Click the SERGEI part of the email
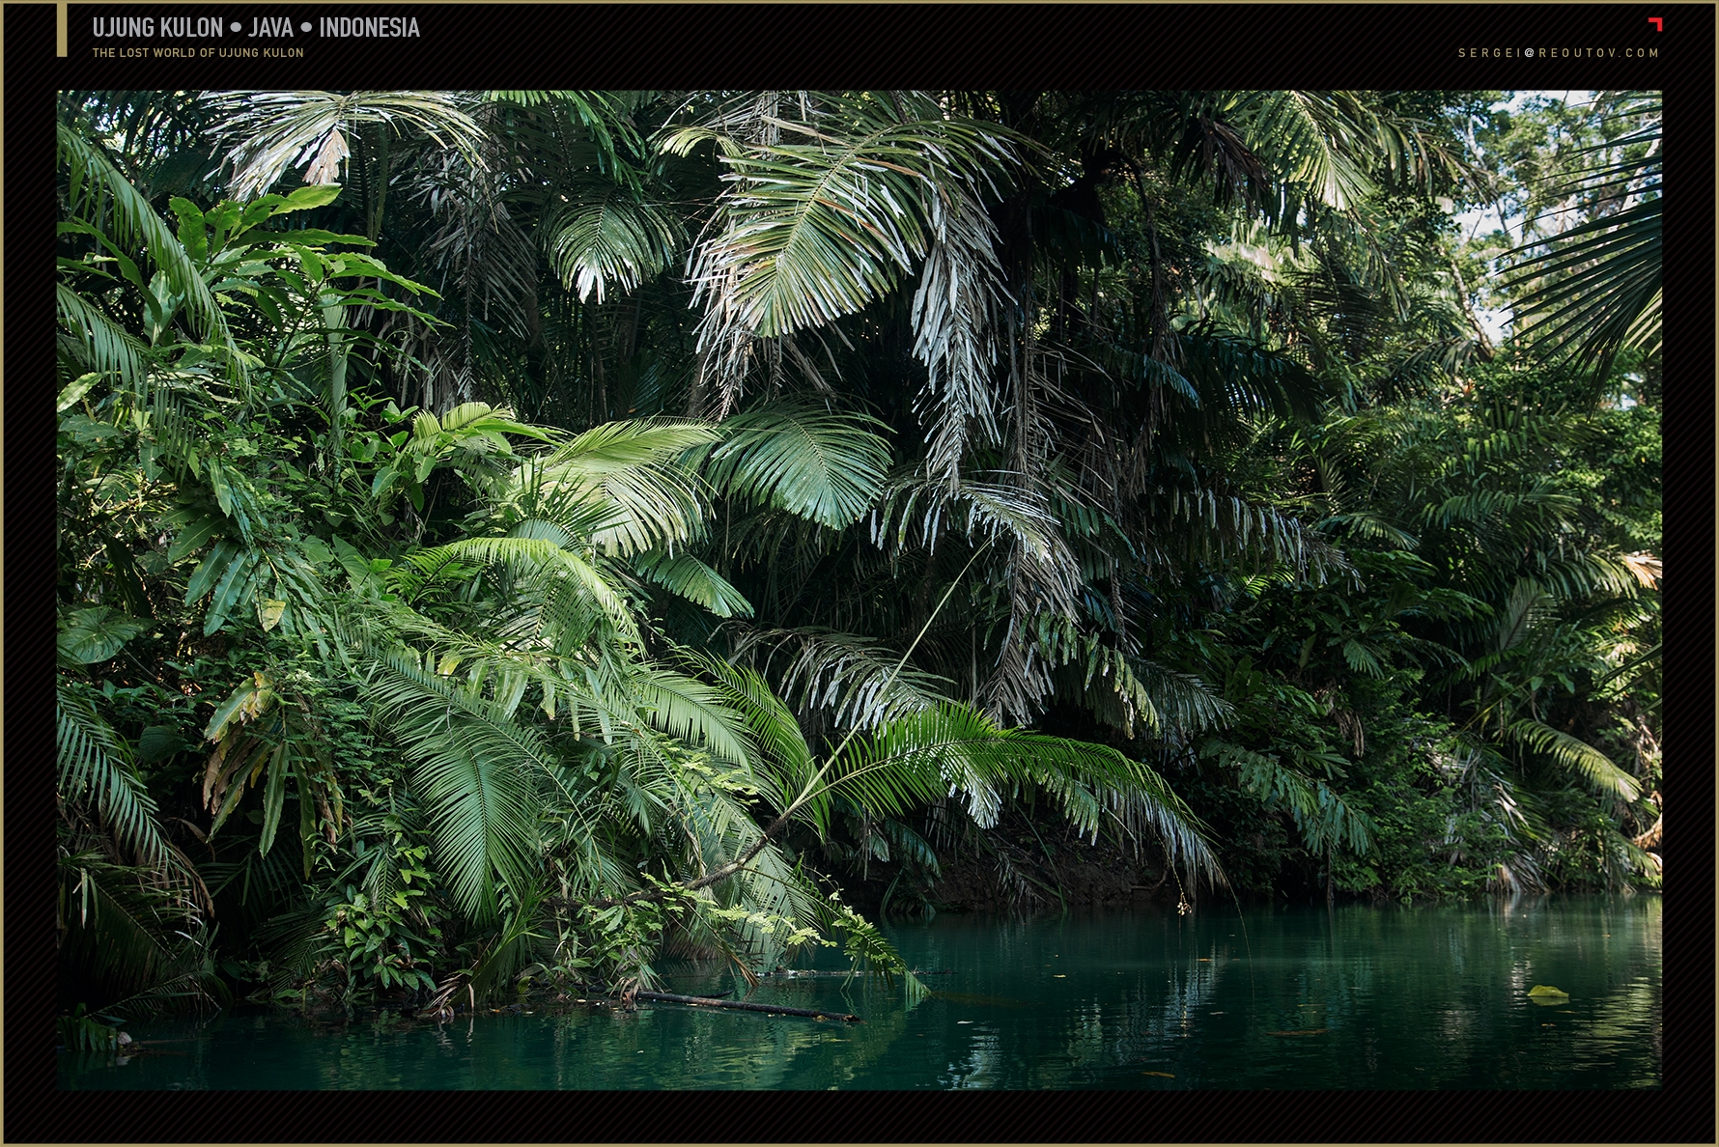The image size is (1719, 1147). (1489, 53)
